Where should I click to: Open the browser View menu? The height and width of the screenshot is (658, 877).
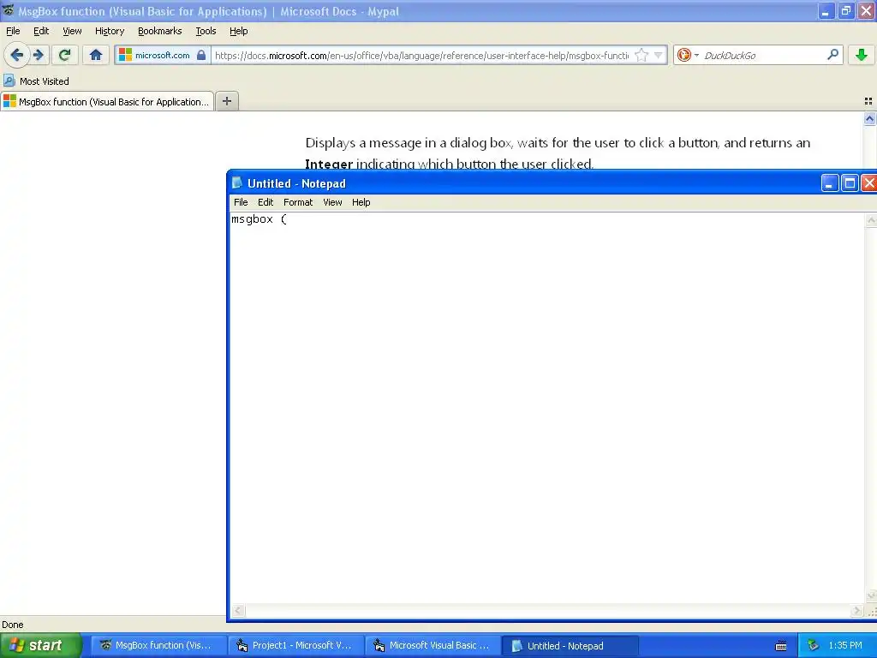[x=72, y=31]
